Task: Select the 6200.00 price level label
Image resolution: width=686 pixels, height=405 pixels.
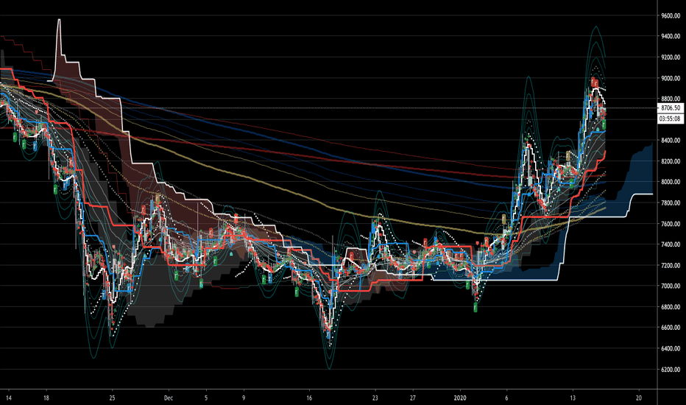Action: pos(671,370)
